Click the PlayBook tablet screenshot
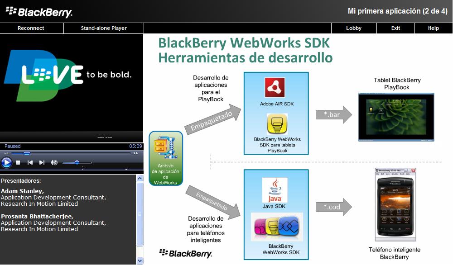 pos(396,117)
